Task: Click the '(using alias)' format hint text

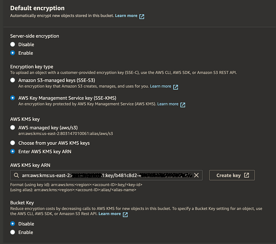Action: [x=73, y=190]
